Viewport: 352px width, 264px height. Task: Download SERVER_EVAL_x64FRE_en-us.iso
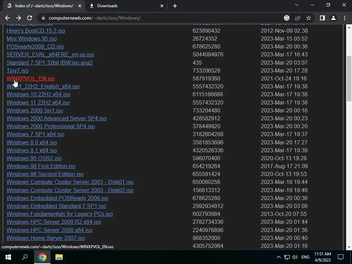(50, 55)
